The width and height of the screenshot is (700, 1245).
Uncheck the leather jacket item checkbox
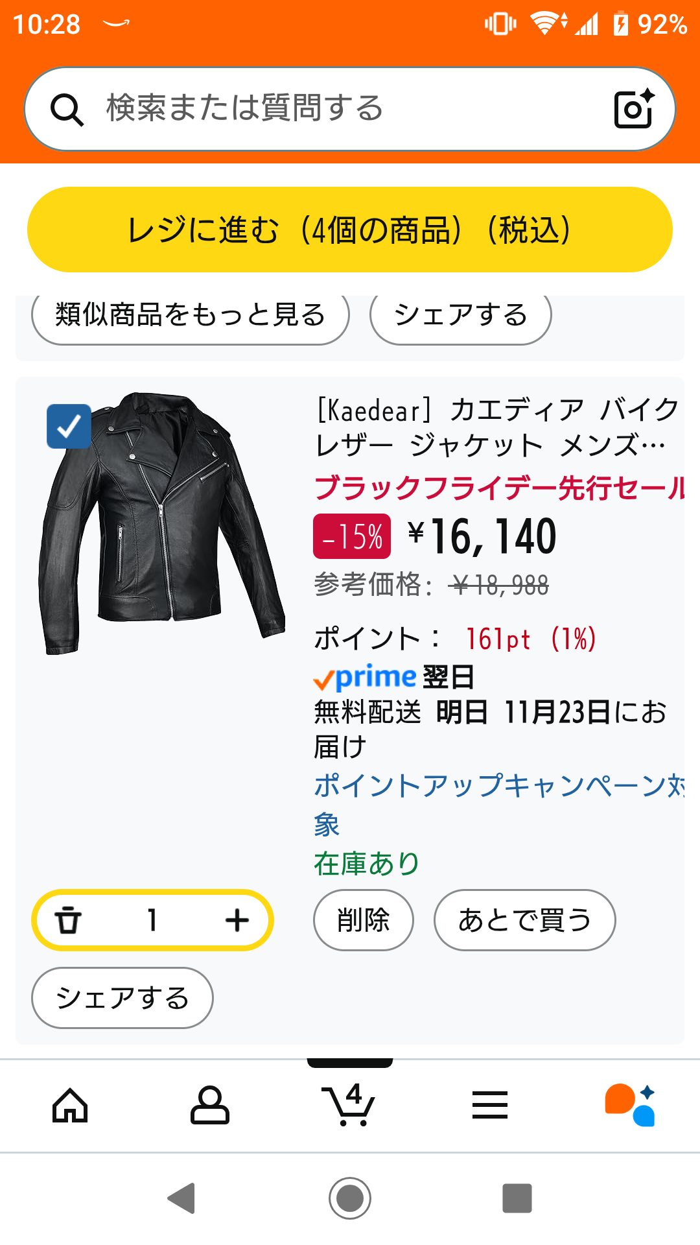tap(69, 426)
